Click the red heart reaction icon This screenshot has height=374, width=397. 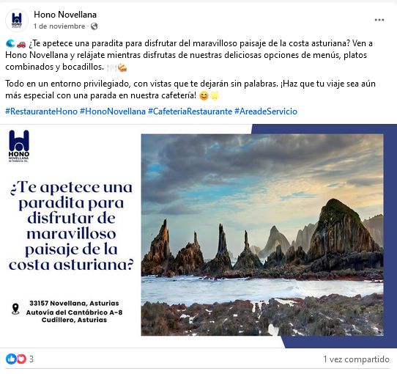pyautogui.click(x=21, y=359)
